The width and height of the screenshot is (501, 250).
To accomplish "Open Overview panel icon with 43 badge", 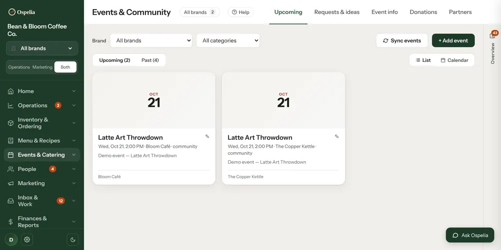I will point(493,35).
